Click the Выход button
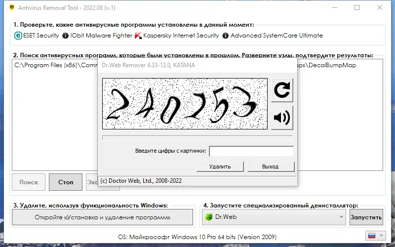 (271, 166)
